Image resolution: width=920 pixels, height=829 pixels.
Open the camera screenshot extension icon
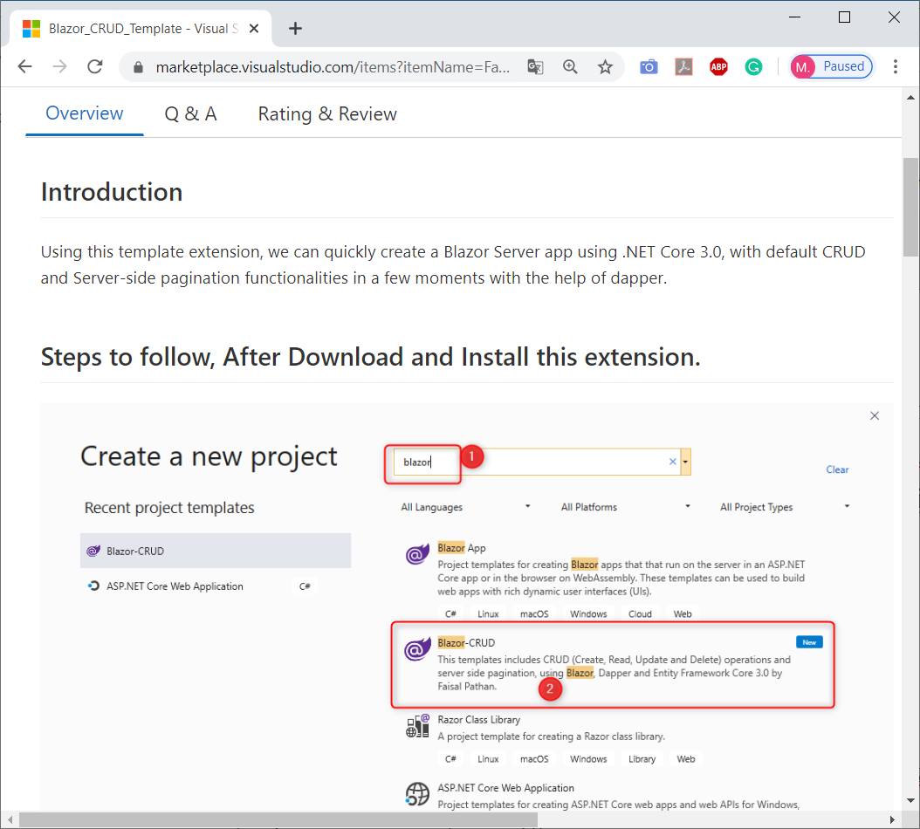tap(649, 66)
